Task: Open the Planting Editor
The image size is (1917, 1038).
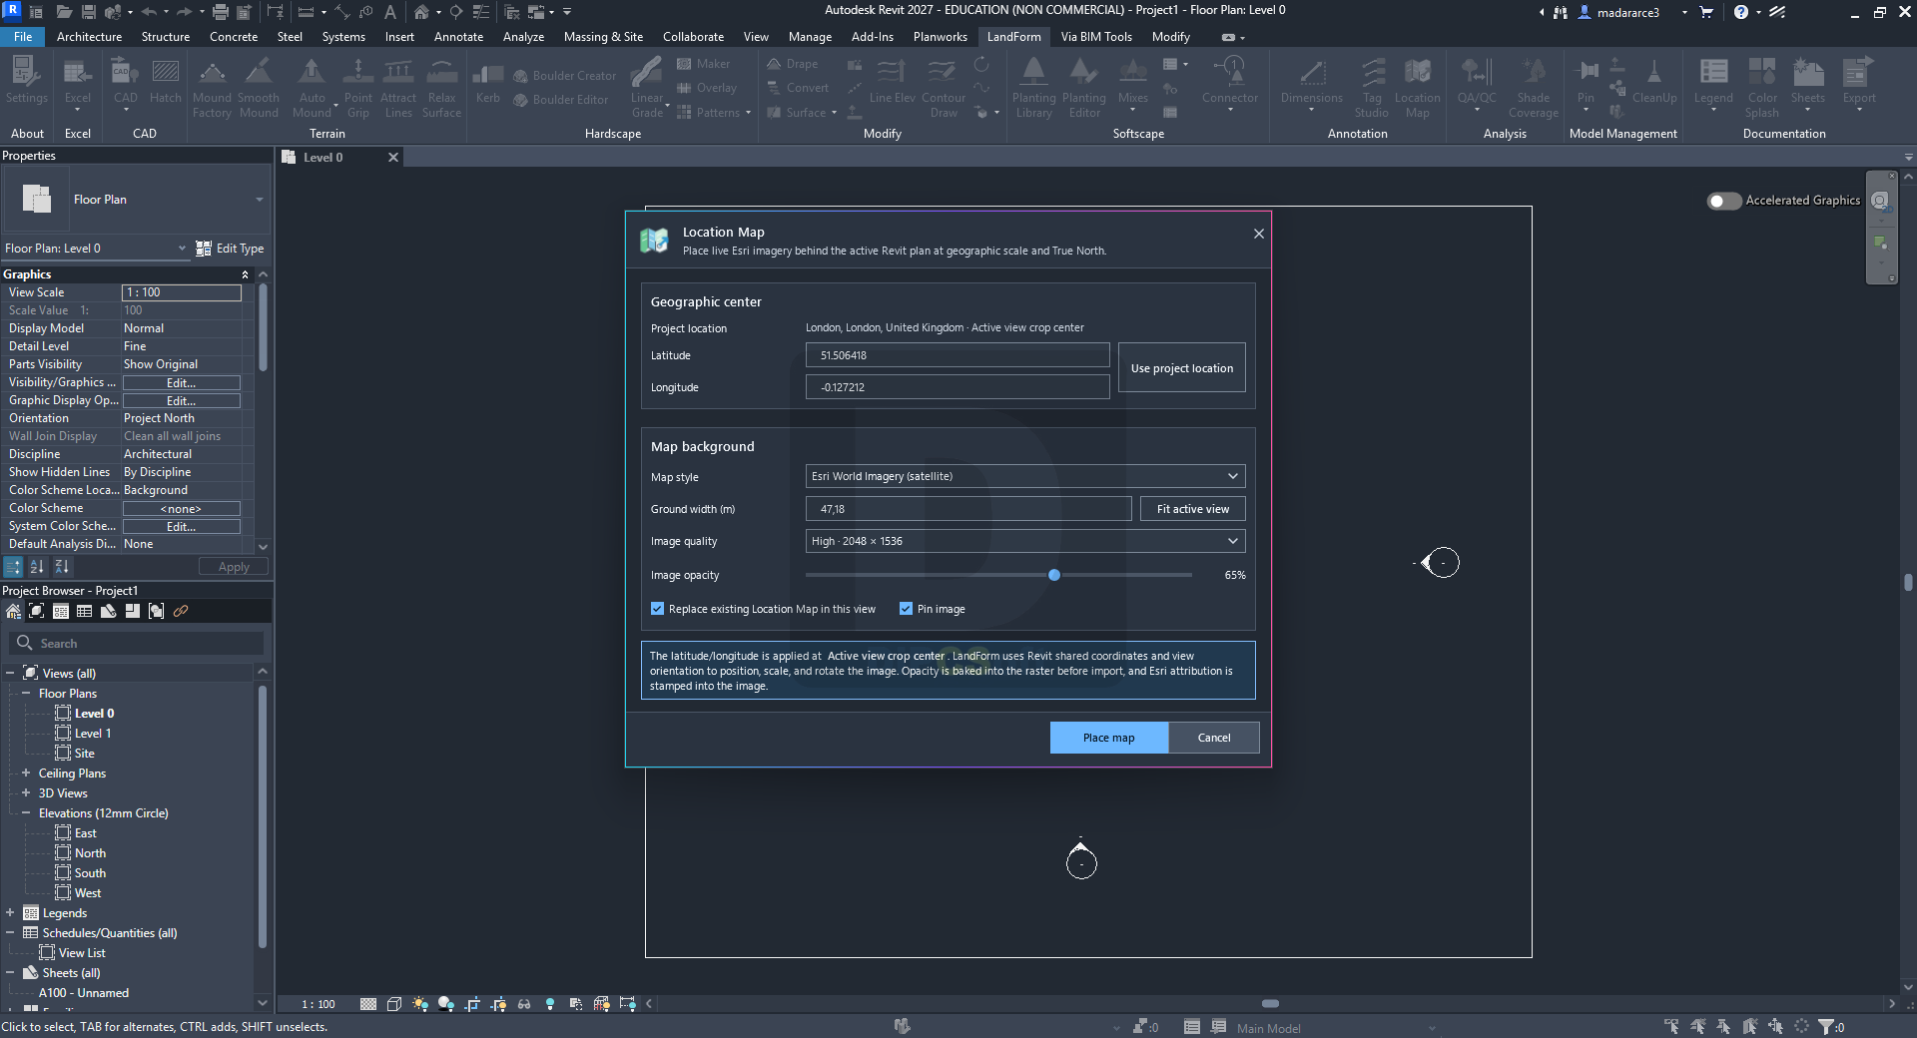Action: coord(1083,88)
